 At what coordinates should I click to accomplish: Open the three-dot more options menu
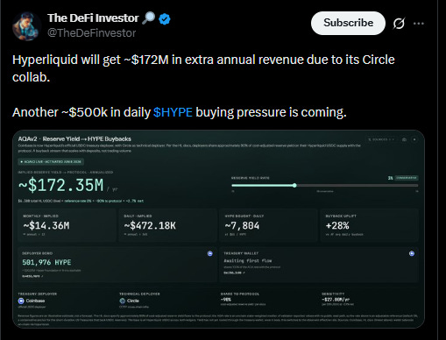(419, 24)
